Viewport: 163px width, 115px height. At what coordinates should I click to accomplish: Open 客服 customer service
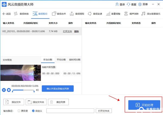[x=131, y=4]
